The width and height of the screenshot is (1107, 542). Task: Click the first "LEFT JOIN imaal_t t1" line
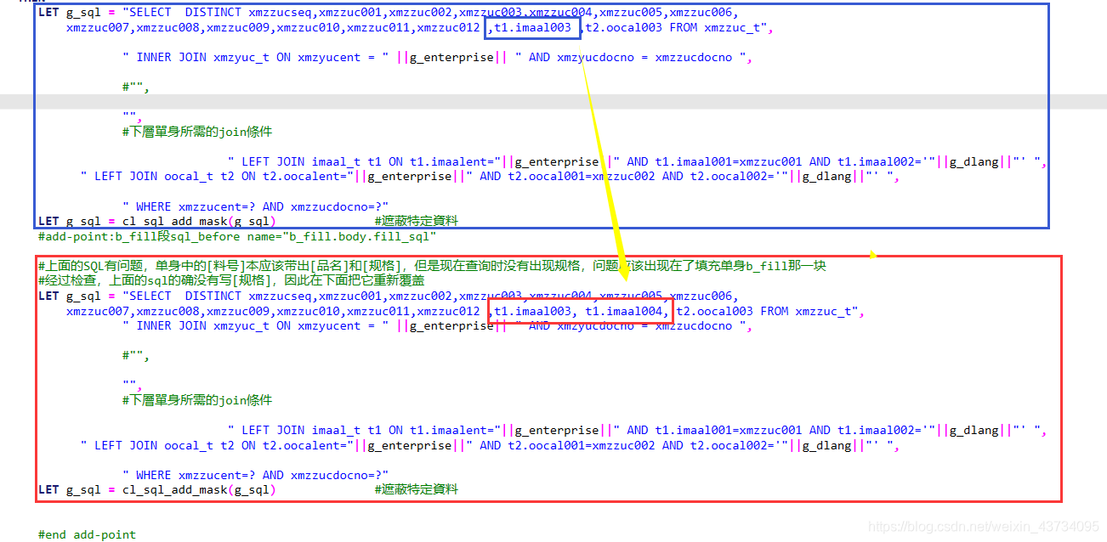coord(638,161)
